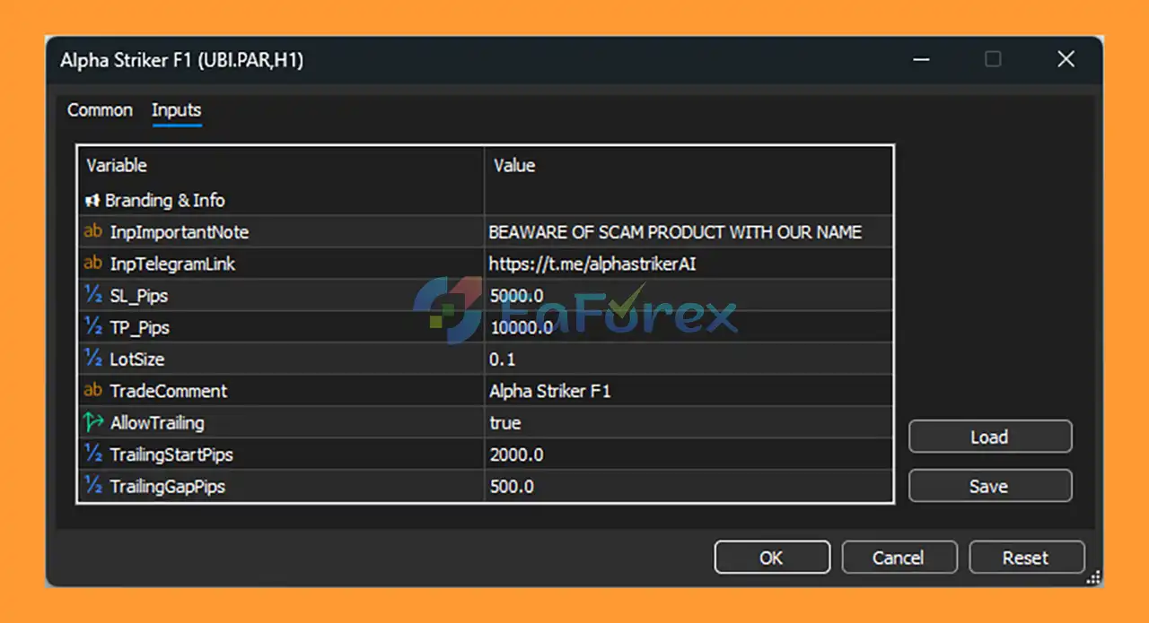Click the megaphone icon beside Branding & Info
The image size is (1149, 623).
[91, 200]
